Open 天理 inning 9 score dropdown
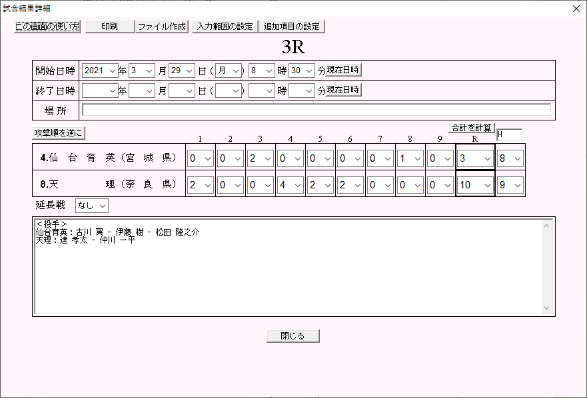587x398 pixels. coord(440,185)
